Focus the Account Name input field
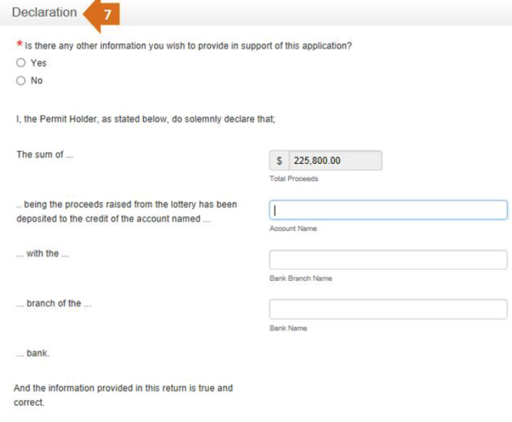 click(388, 210)
